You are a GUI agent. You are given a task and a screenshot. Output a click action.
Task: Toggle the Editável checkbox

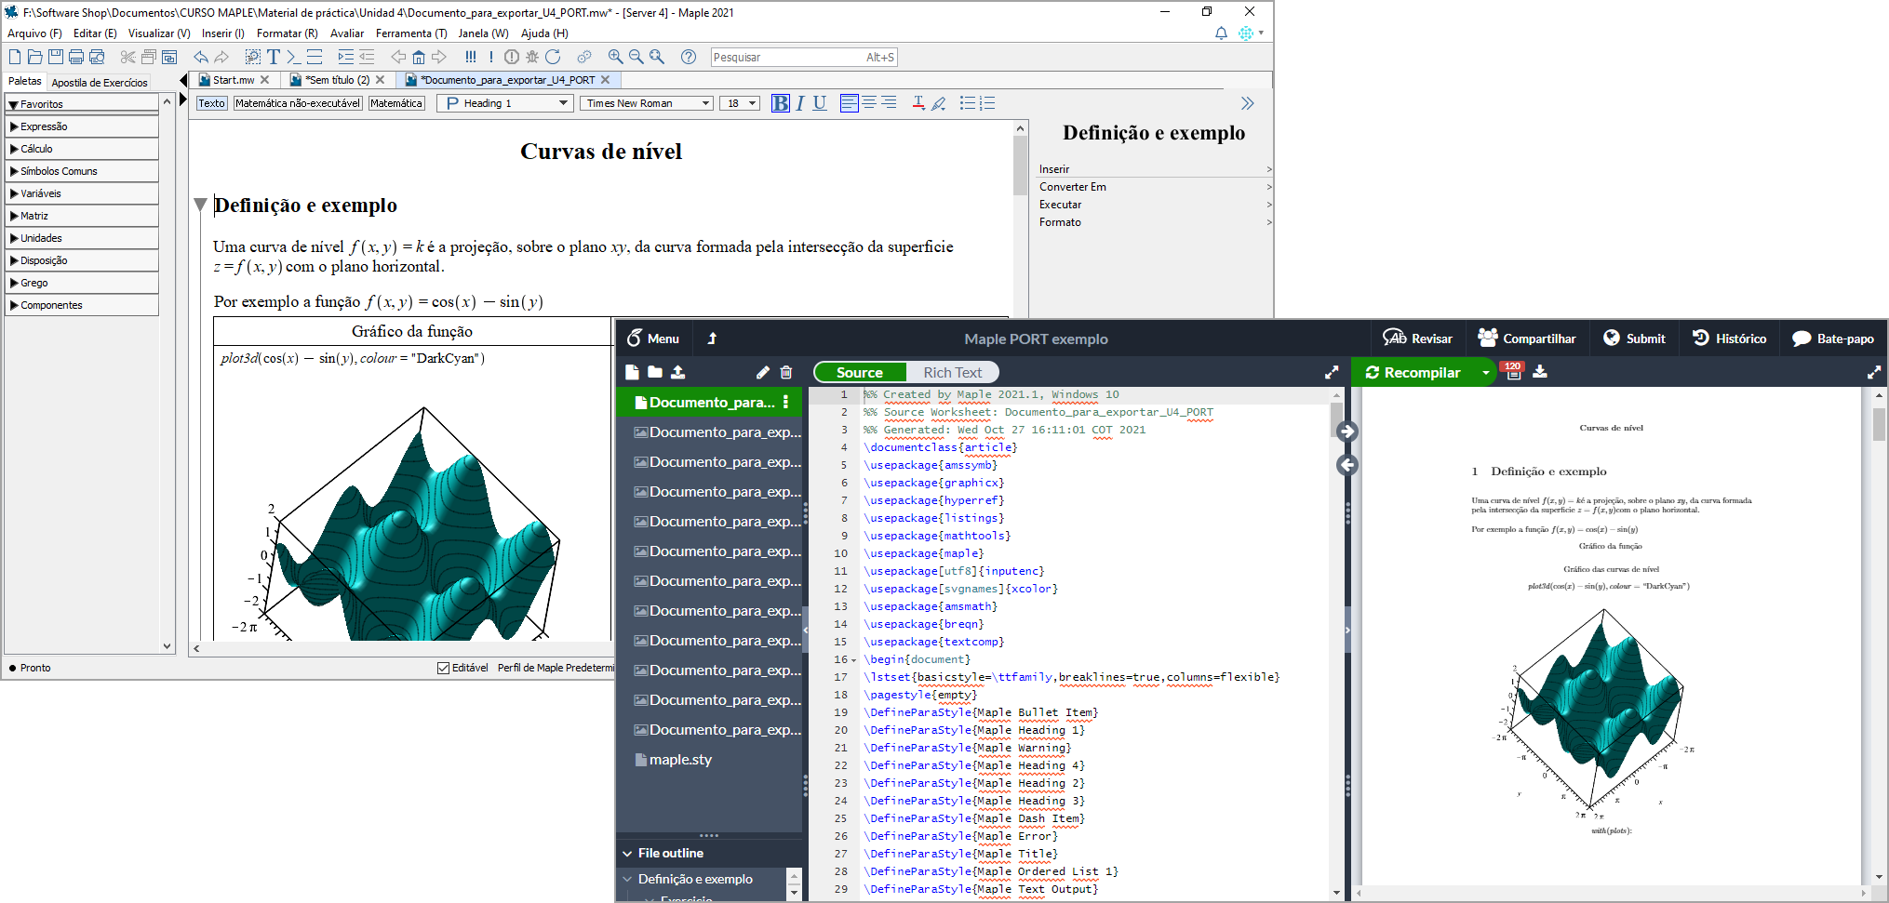coord(444,668)
